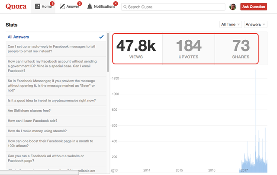Select the boost Facebook page to 100k question
This screenshot has width=277, height=175.
[56, 143]
